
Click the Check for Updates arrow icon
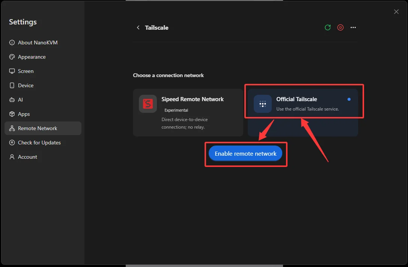click(12, 143)
